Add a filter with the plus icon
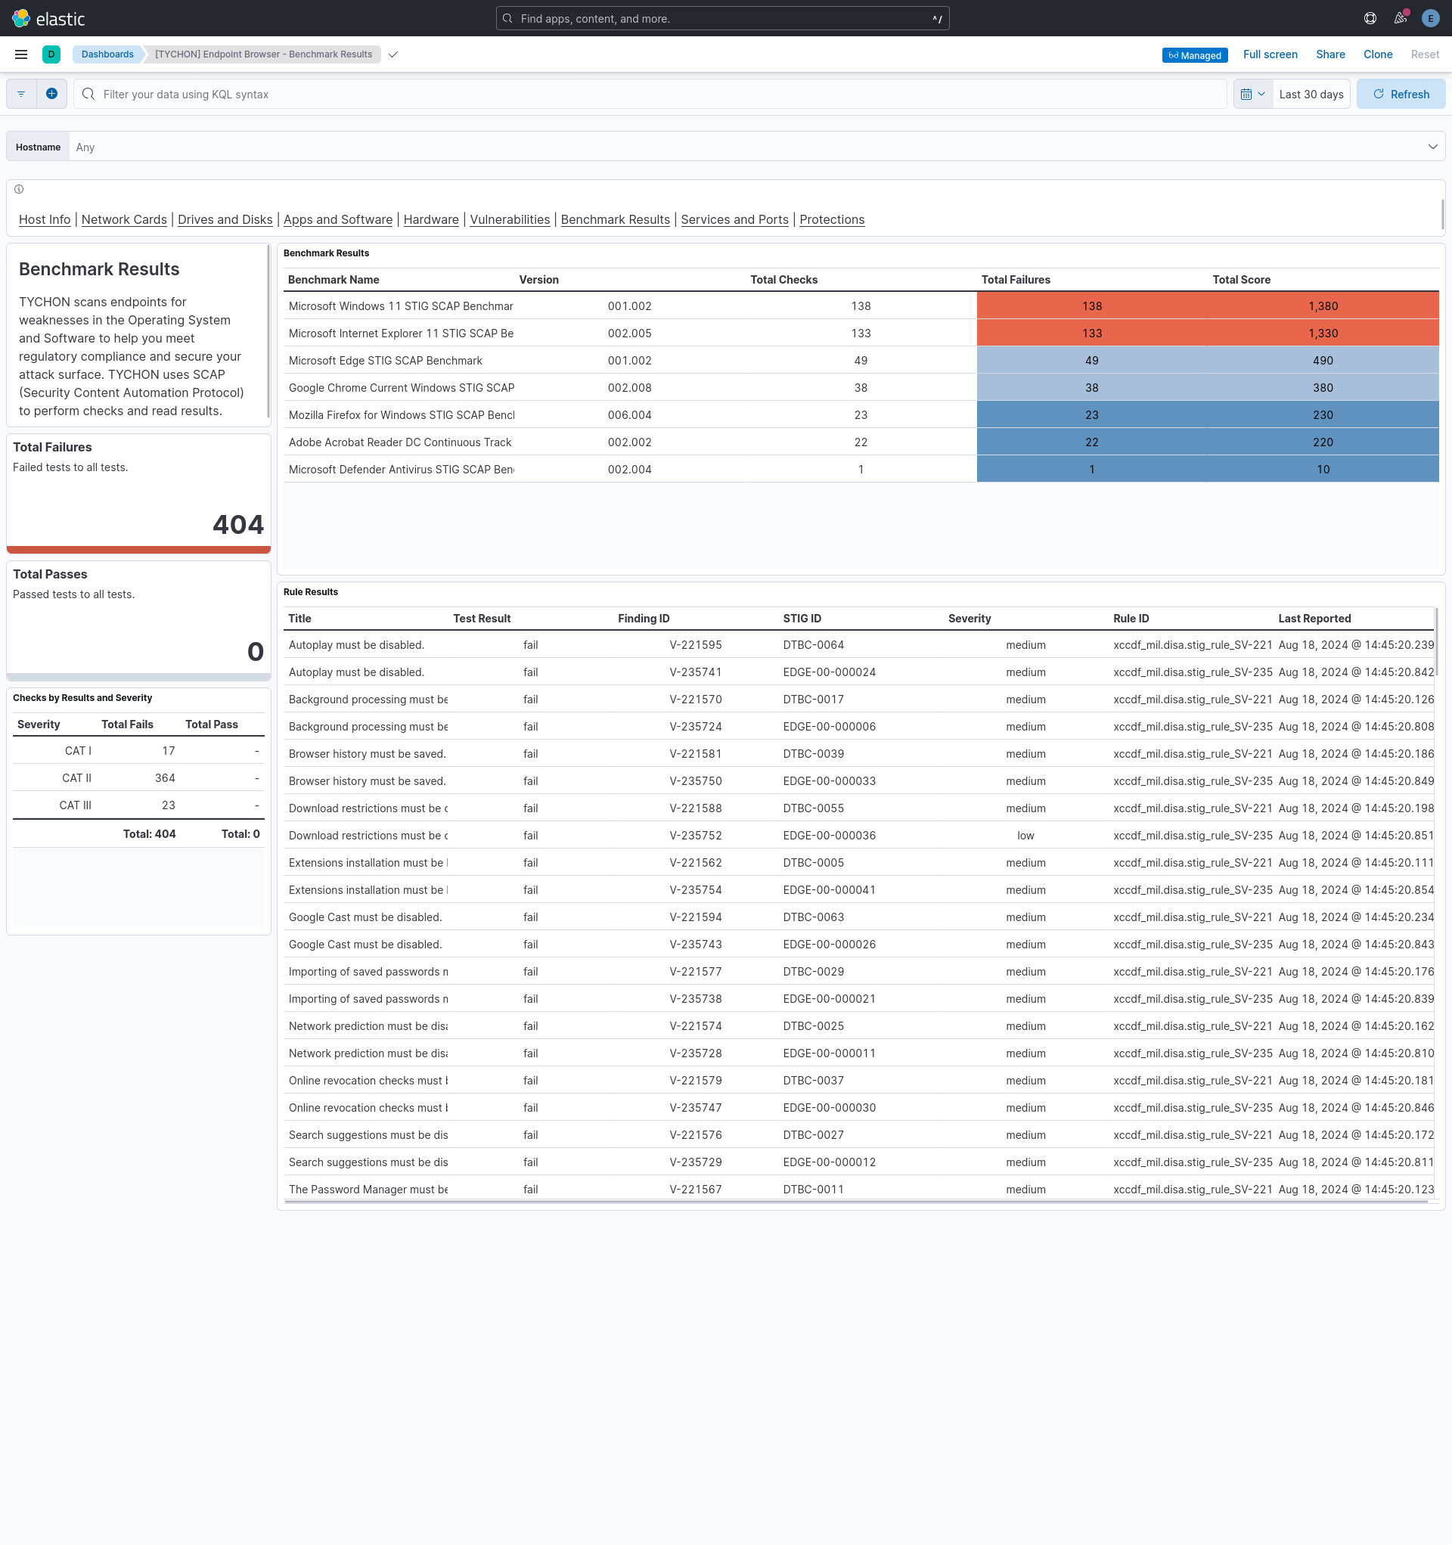Screen dimensions: 1452x1545 click(x=52, y=94)
